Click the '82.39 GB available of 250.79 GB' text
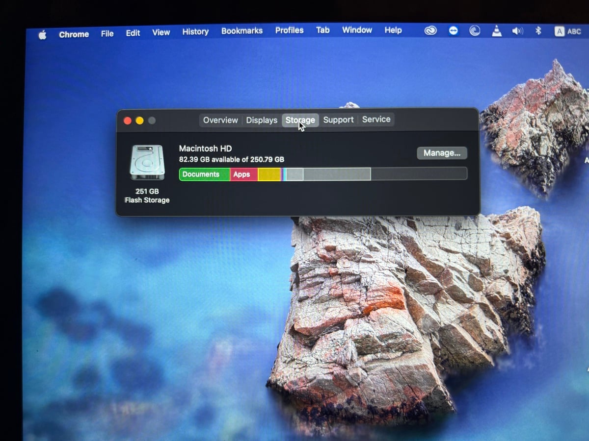Image resolution: width=589 pixels, height=441 pixels. click(x=232, y=159)
